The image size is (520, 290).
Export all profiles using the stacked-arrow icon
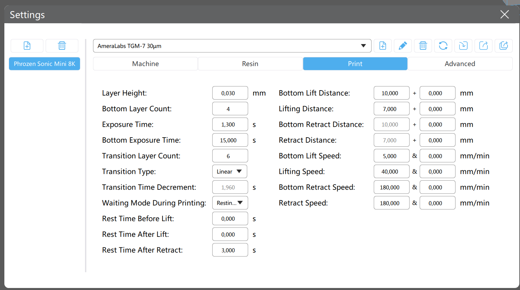click(x=504, y=46)
